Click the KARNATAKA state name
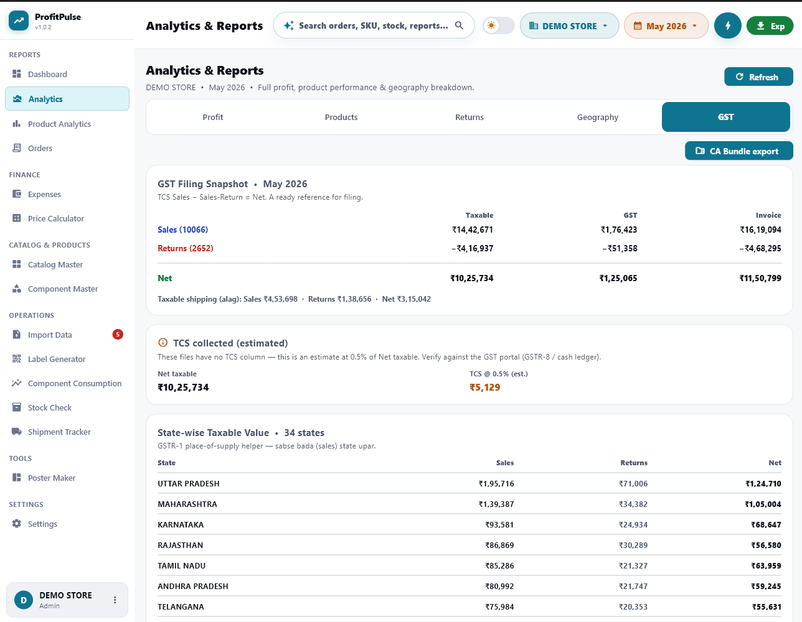Image resolution: width=802 pixels, height=622 pixels. (181, 524)
